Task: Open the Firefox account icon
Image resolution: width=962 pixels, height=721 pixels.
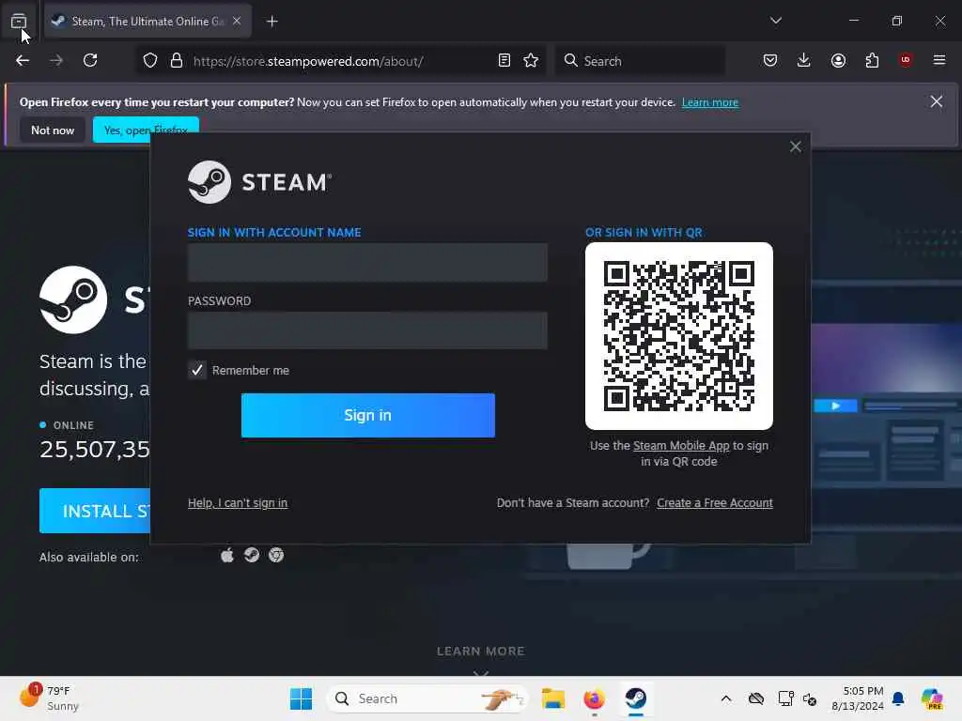Action: [838, 61]
